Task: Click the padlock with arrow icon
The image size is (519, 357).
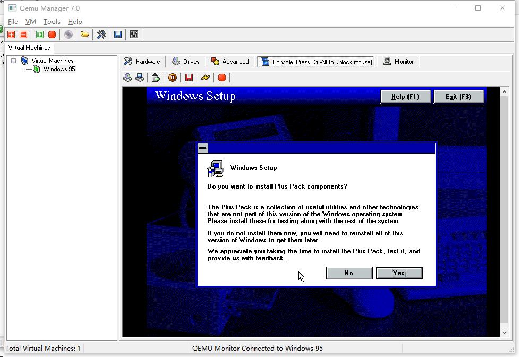Action: point(156,78)
